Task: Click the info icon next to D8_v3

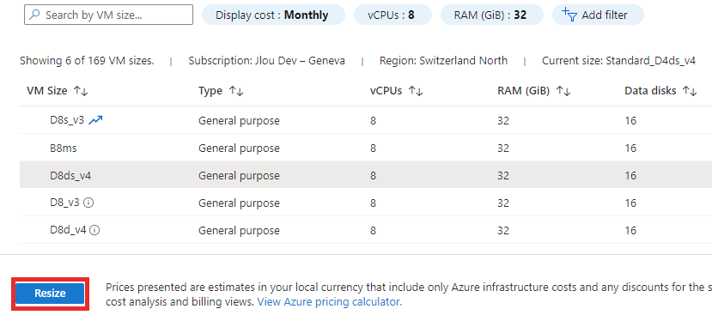Action: [x=89, y=203]
